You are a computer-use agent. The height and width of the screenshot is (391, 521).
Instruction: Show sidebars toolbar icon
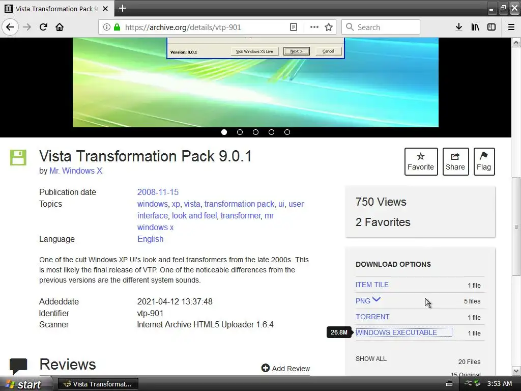coord(491,27)
